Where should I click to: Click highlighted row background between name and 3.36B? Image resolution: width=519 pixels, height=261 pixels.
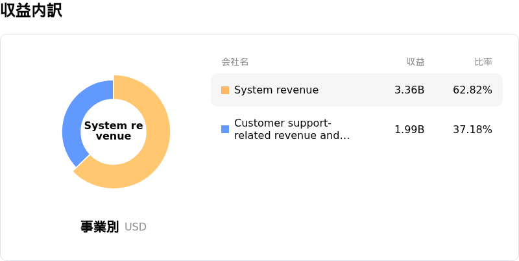point(357,90)
